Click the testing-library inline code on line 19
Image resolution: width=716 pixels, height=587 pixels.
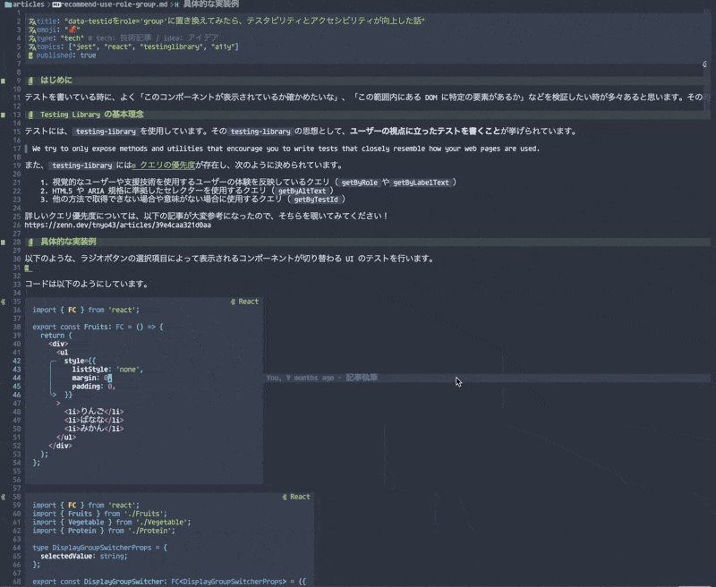tap(82, 166)
